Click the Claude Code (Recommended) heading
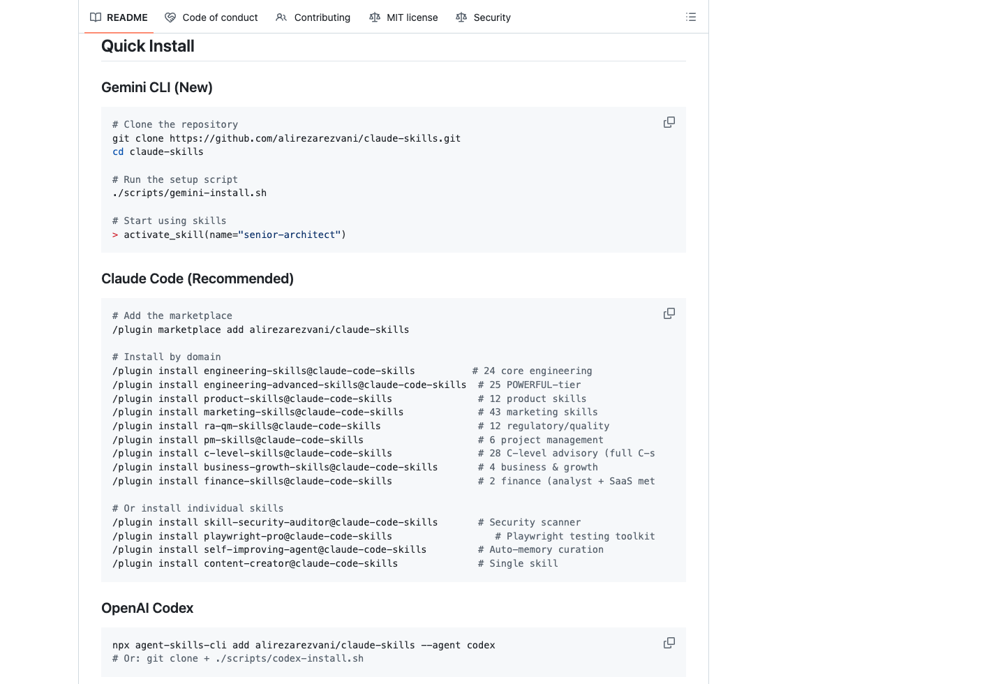Viewport: 1005px width, 684px height. point(198,278)
